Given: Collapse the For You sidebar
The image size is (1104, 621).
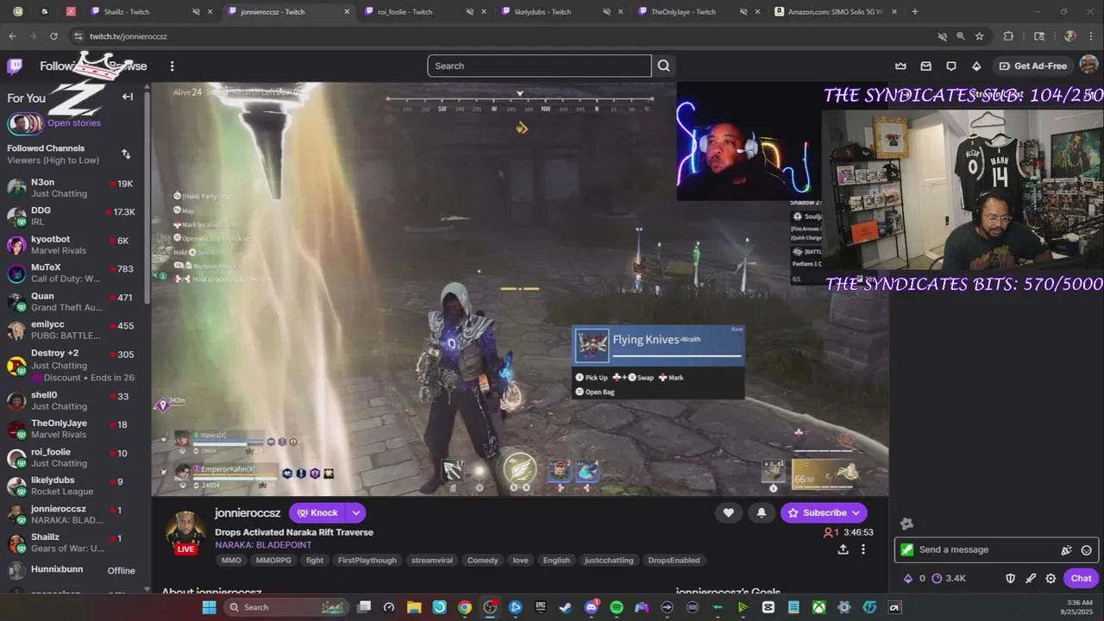Looking at the screenshot, I should (x=128, y=97).
